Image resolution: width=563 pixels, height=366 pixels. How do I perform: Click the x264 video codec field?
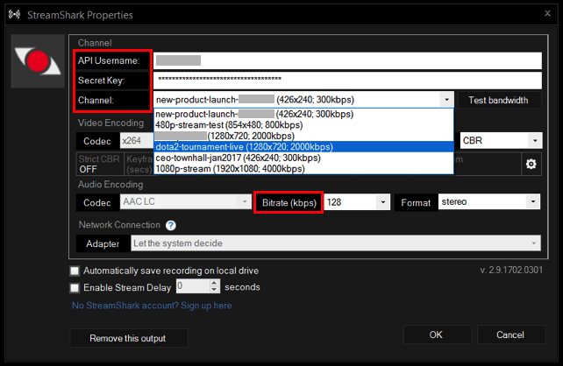pos(137,140)
